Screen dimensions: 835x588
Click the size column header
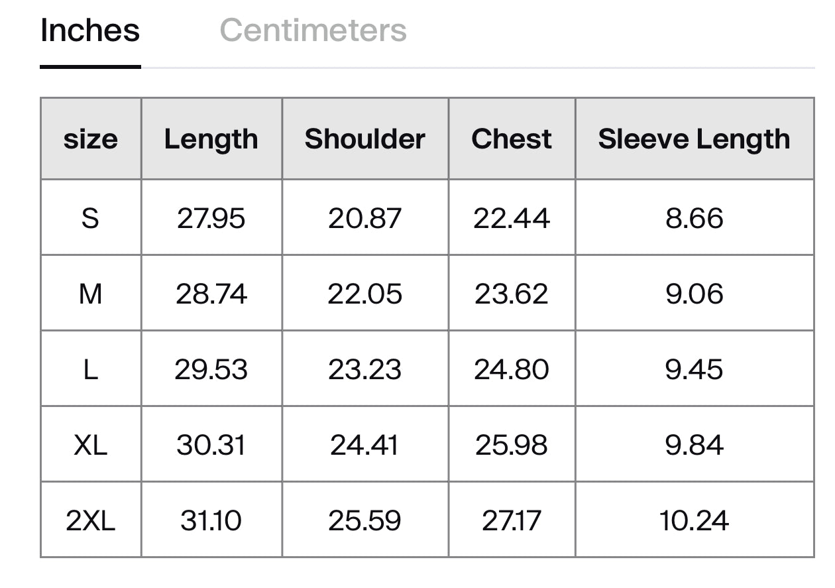tap(91, 139)
